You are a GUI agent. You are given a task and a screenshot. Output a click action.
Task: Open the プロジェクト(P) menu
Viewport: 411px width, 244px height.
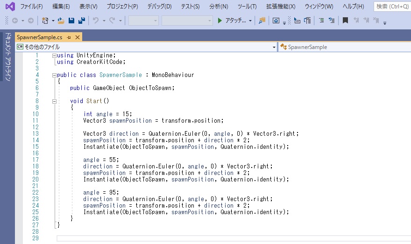122,6
